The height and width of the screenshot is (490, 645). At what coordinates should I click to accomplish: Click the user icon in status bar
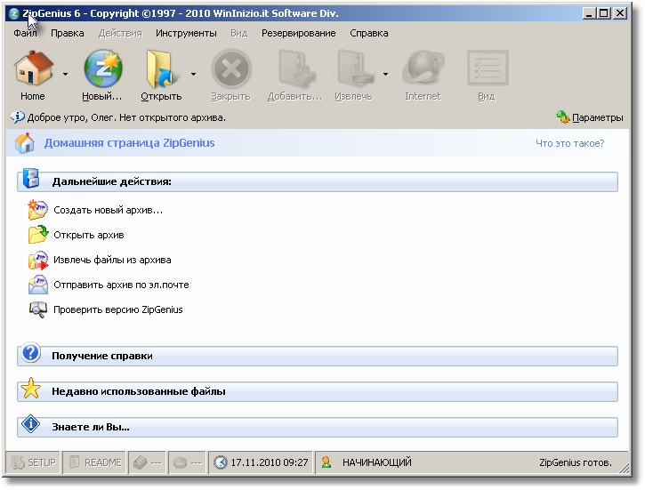click(327, 462)
